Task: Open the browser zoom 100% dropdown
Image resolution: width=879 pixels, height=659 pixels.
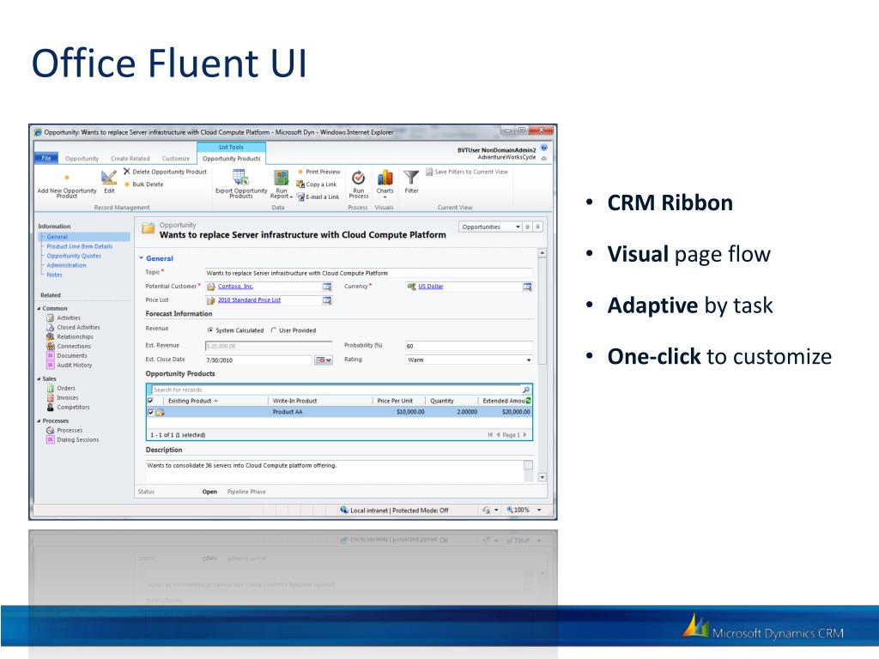Action: [x=539, y=510]
